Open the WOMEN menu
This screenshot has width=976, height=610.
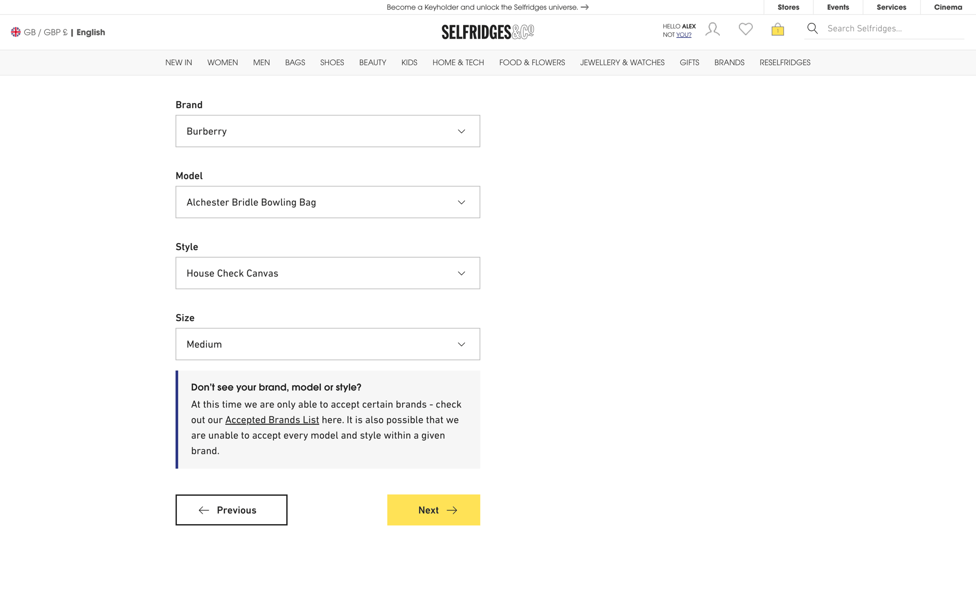point(223,63)
